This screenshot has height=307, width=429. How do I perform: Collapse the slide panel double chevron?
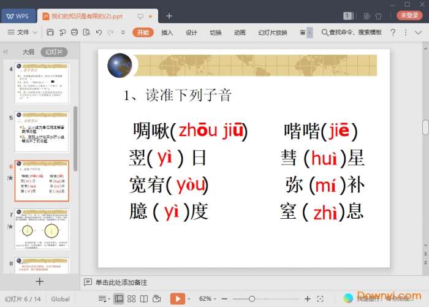point(6,51)
